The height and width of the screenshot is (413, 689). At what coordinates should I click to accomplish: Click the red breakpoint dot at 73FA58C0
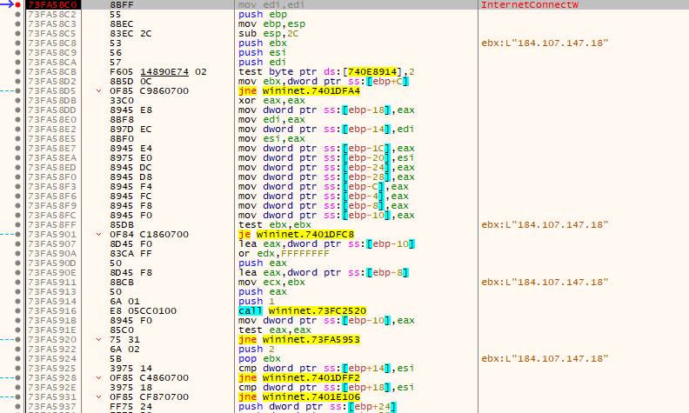(x=18, y=5)
